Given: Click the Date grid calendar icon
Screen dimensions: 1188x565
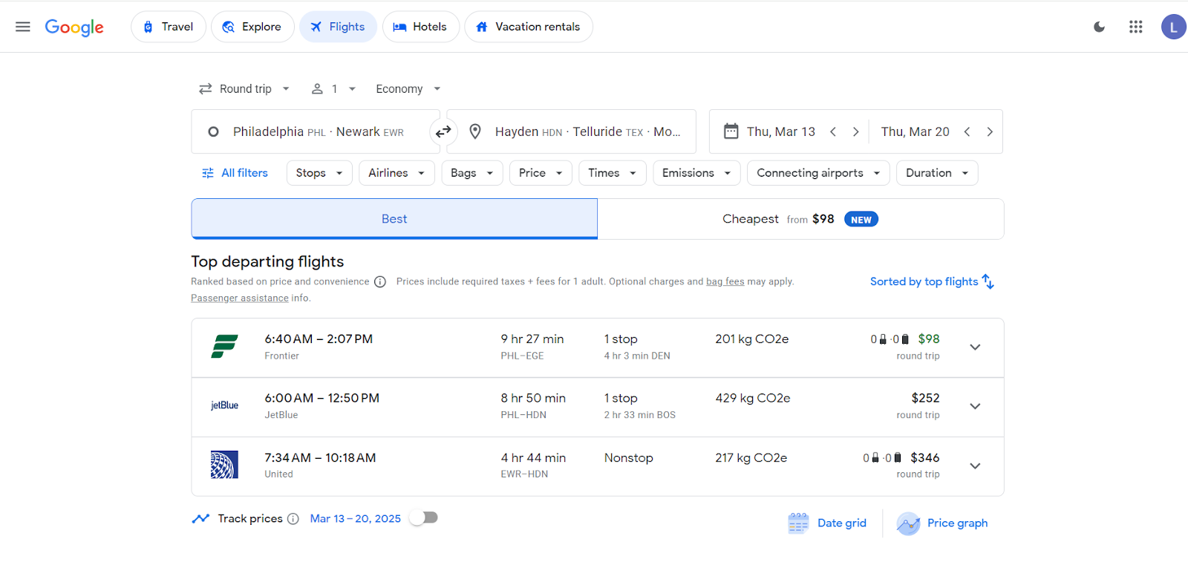Looking at the screenshot, I should coord(798,523).
